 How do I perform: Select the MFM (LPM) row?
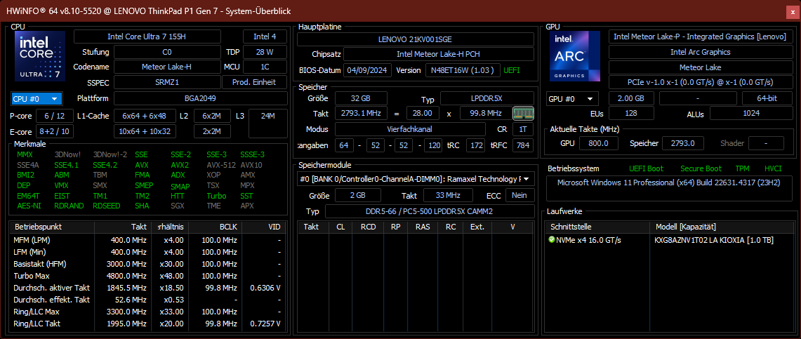tap(147, 240)
